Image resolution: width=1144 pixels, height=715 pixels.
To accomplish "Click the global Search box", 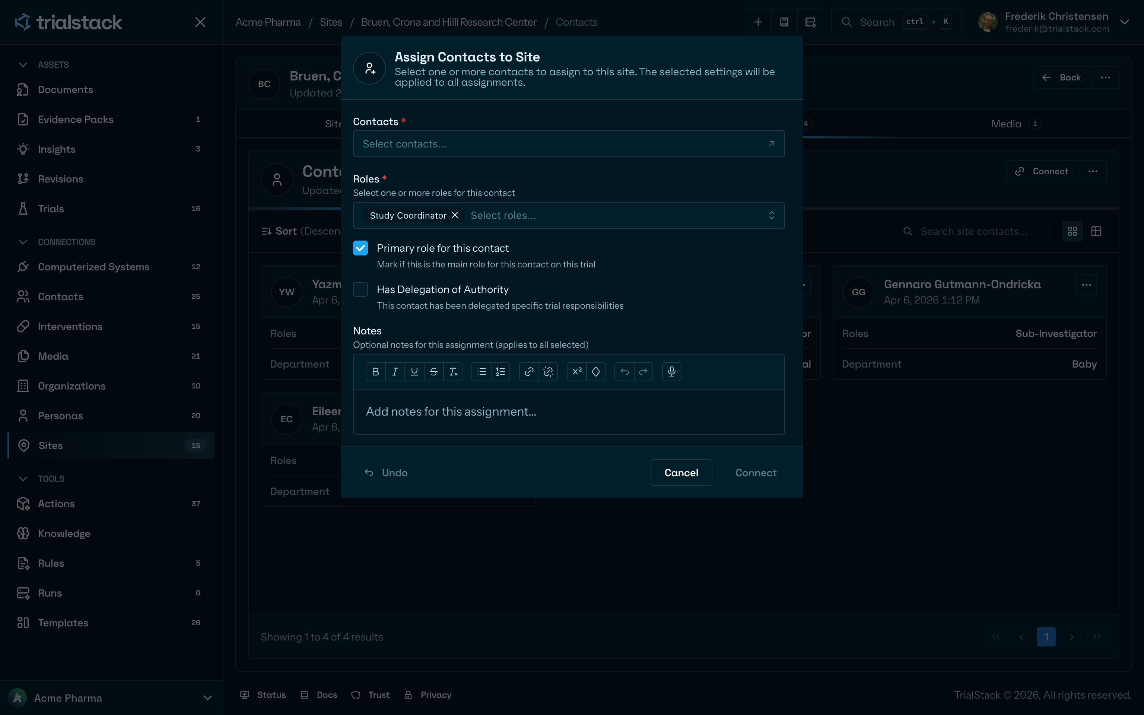I will click(x=896, y=22).
